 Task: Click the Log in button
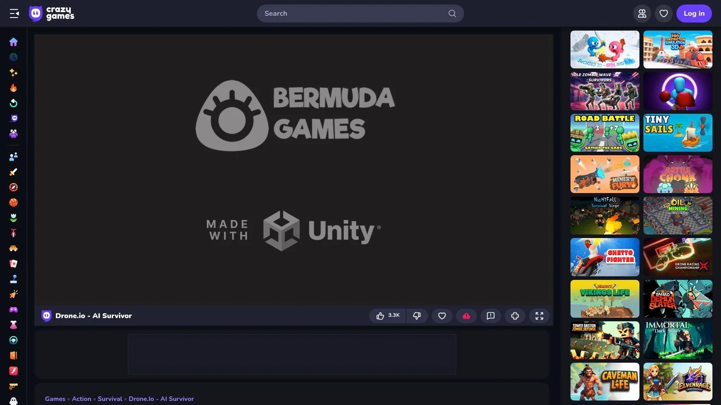click(x=694, y=13)
